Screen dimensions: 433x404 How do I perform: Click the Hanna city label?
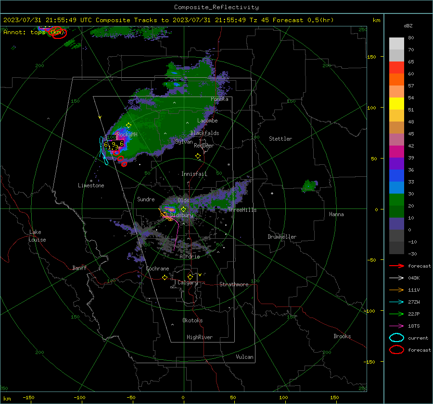[336, 214]
